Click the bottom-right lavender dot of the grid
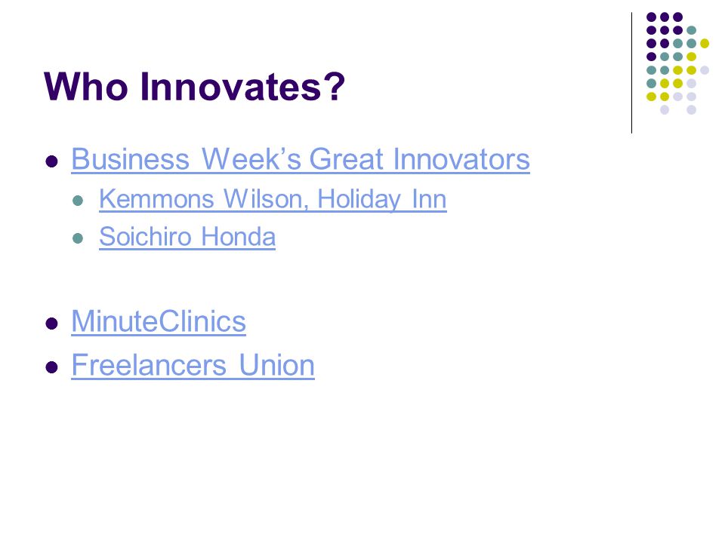725x543 pixels. (x=691, y=110)
